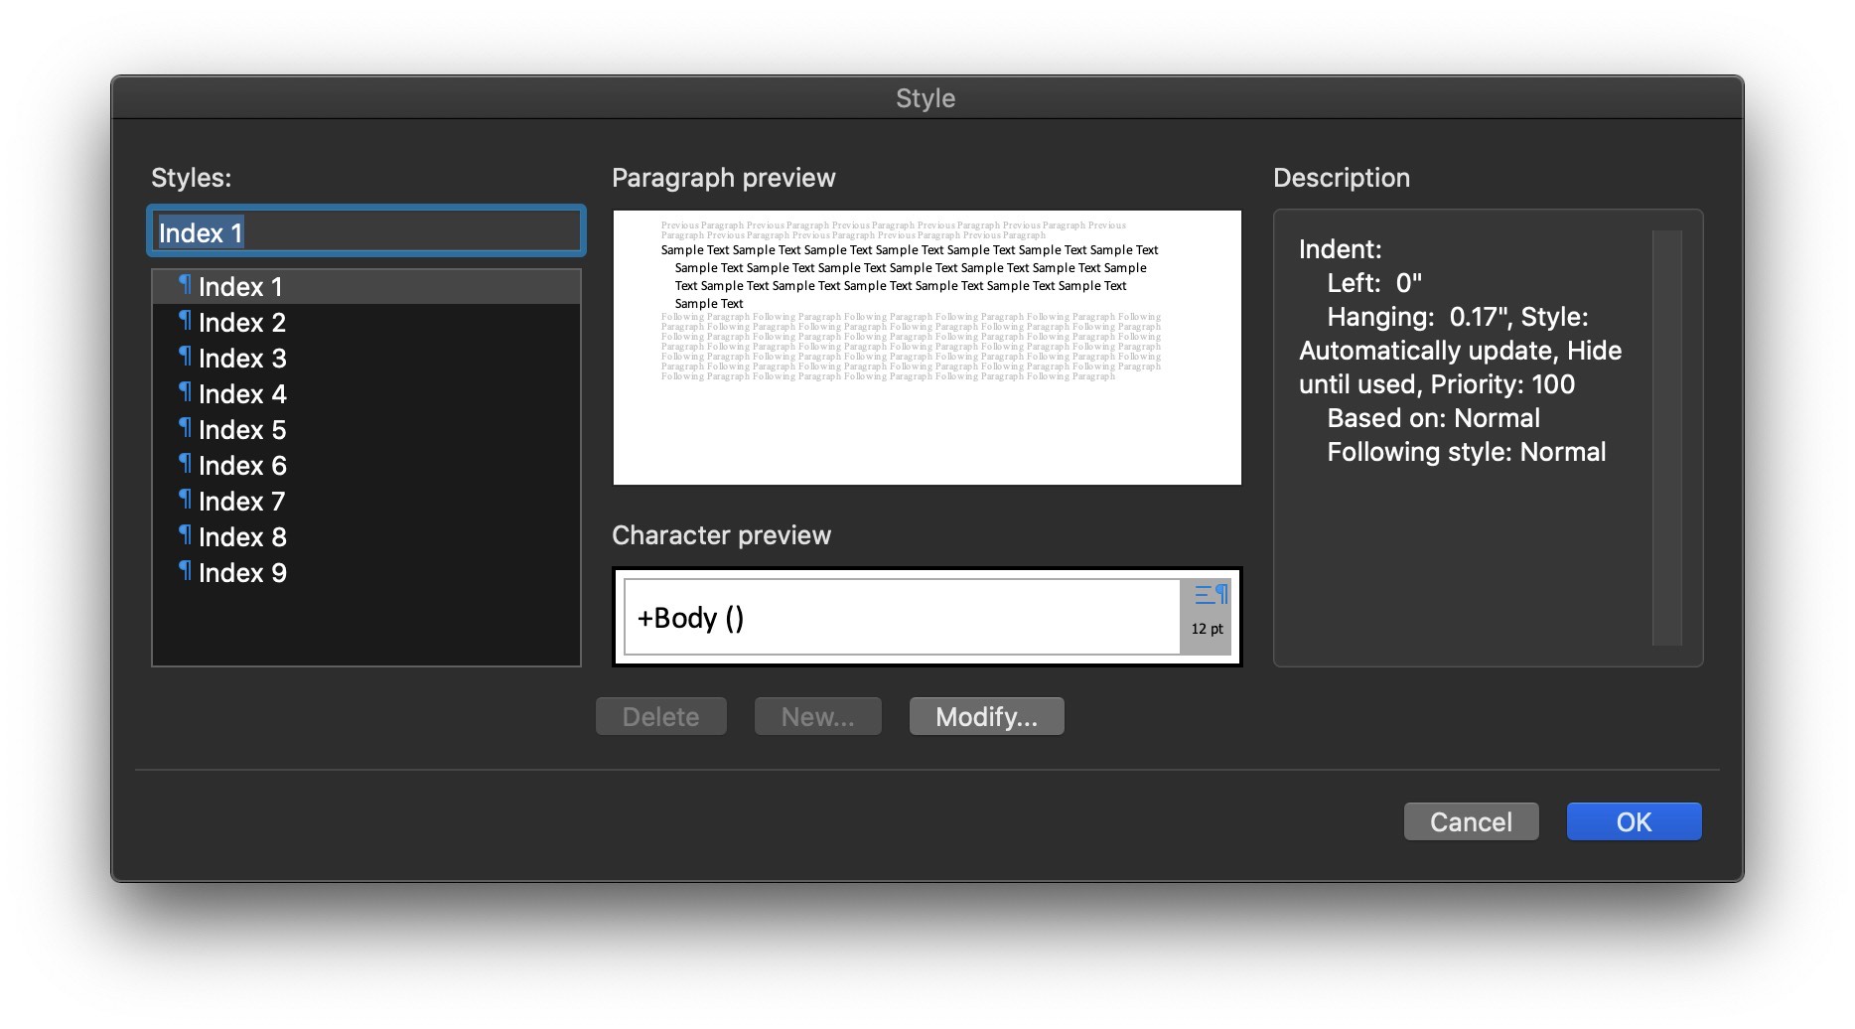
Task: Click the paragraph mark icon beside Index 3
Action: pos(185,358)
